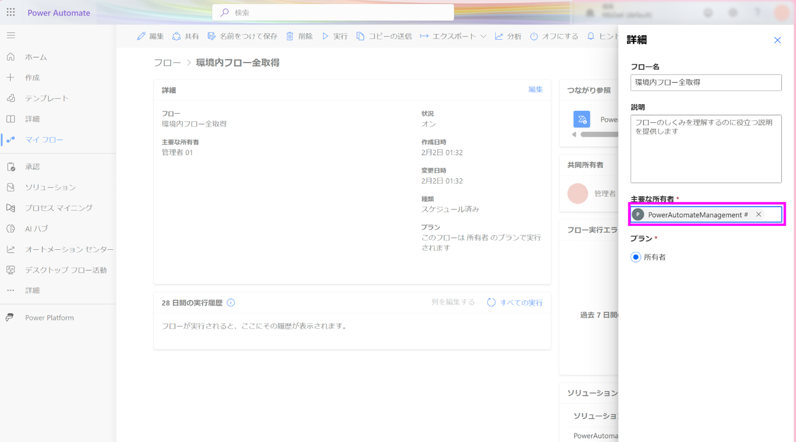Click the フロー breadcrumb link
This screenshot has height=442, width=796.
[x=167, y=63]
